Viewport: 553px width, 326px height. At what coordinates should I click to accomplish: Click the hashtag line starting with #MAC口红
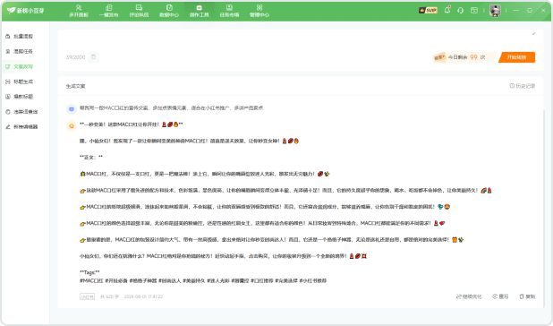203,281
